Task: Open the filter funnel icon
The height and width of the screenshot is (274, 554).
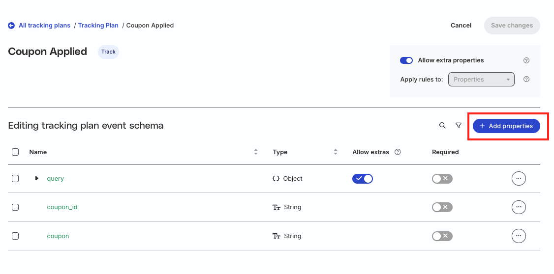Action: coord(459,126)
